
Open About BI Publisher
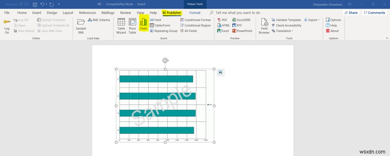point(332,31)
